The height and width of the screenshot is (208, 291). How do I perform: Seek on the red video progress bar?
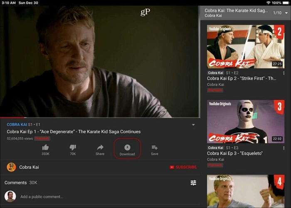pyautogui.click(x=12, y=118)
